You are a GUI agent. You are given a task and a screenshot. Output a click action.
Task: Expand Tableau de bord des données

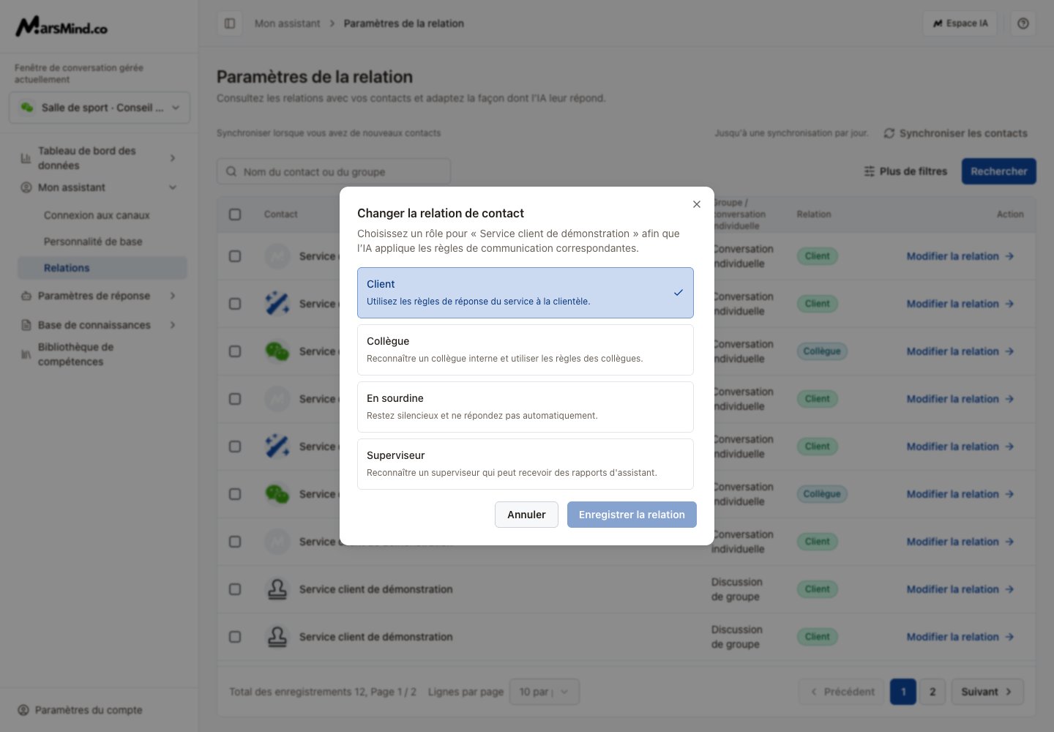tap(100, 158)
